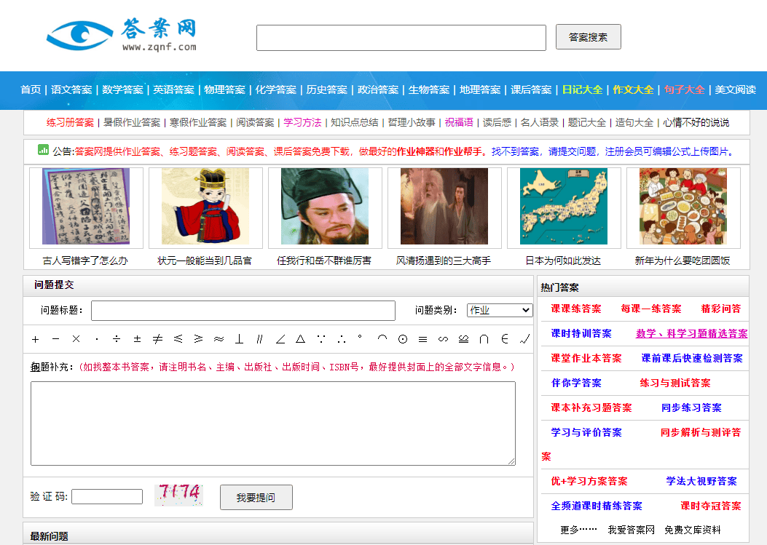The height and width of the screenshot is (545, 767).
Task: Insert the ∈ element-of symbol
Action: click(505, 339)
